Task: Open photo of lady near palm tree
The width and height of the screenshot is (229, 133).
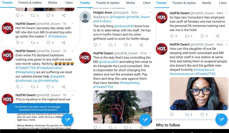Action: tap(123, 107)
